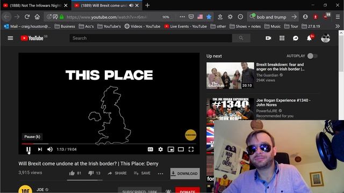Switch to theater mode

coord(181,149)
